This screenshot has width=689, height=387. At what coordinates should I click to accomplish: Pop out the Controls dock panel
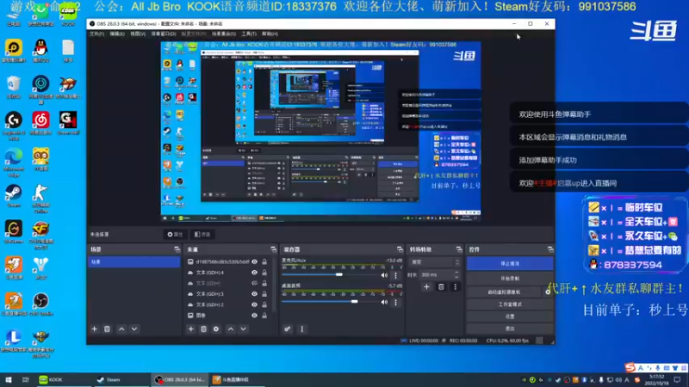(550, 249)
